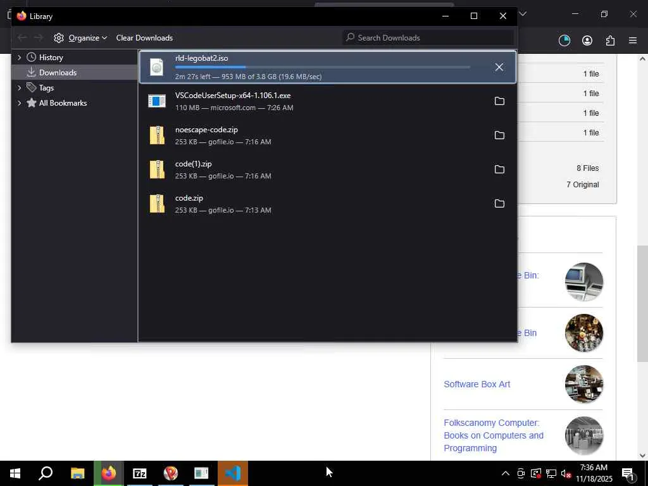Open the Firefox hamburger application menu
The image size is (648, 486).
pyautogui.click(x=633, y=40)
